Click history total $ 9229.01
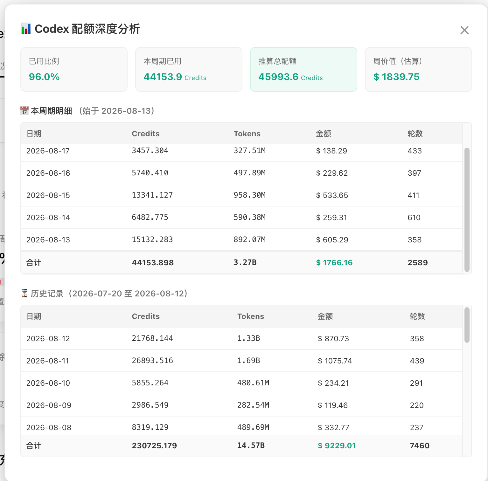Screen dimensions: 488x481 click(337, 446)
